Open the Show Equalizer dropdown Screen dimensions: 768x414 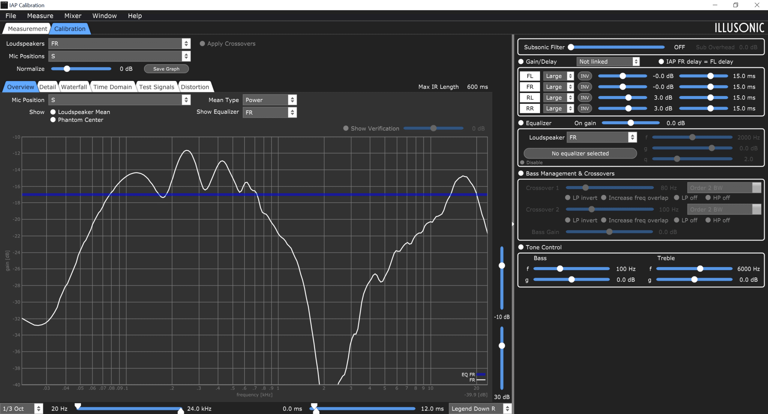(270, 112)
